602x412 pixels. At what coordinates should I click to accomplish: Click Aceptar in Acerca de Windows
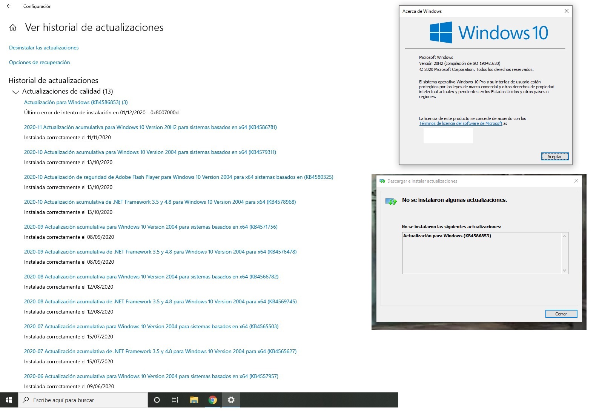(x=554, y=157)
